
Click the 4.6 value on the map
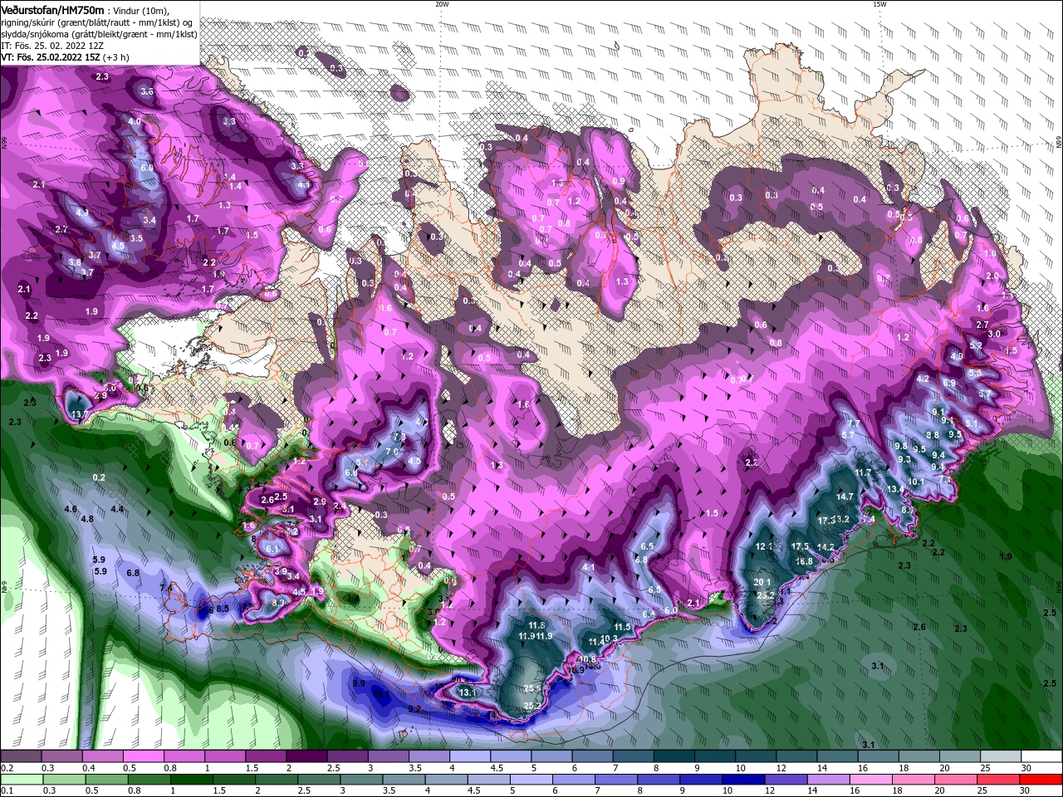pyautogui.click(x=70, y=509)
